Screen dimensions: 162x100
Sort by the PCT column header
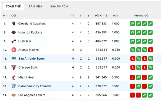tap(116, 16)
